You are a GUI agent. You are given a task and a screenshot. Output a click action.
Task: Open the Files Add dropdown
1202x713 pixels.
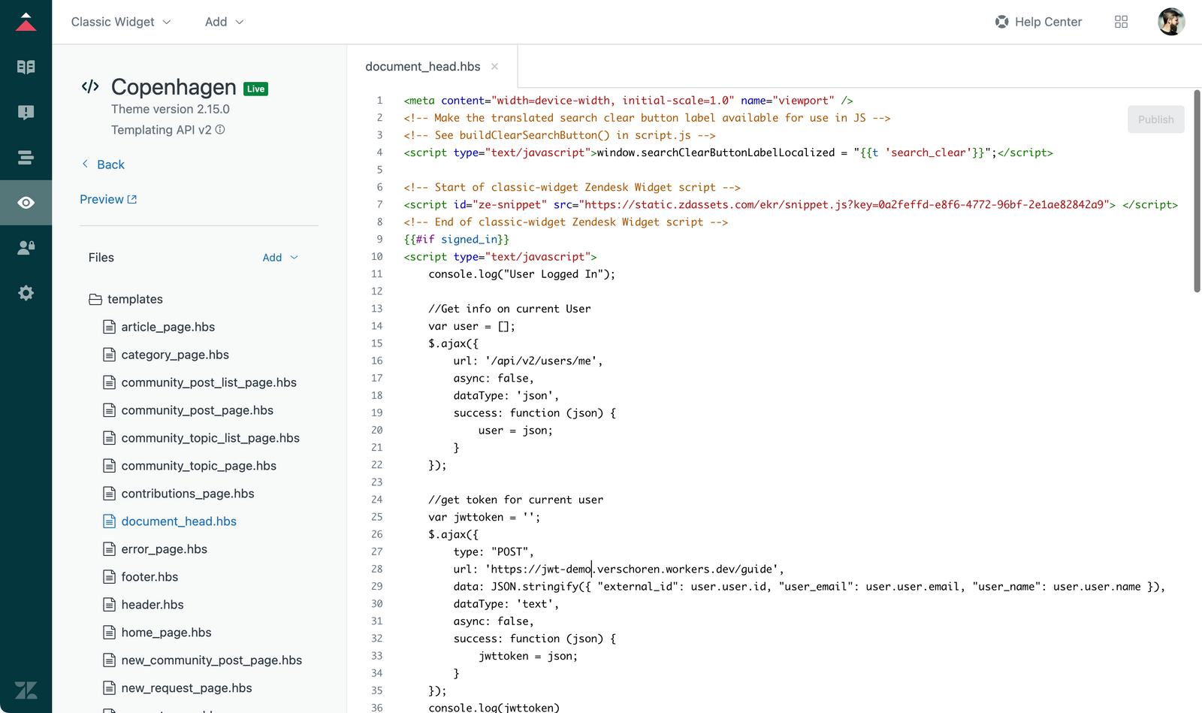pyautogui.click(x=280, y=258)
